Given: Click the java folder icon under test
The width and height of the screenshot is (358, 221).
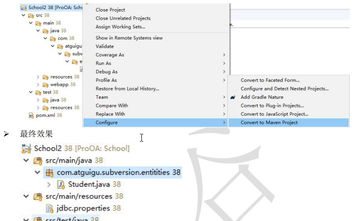Looking at the screenshot, I should tap(45, 100).
